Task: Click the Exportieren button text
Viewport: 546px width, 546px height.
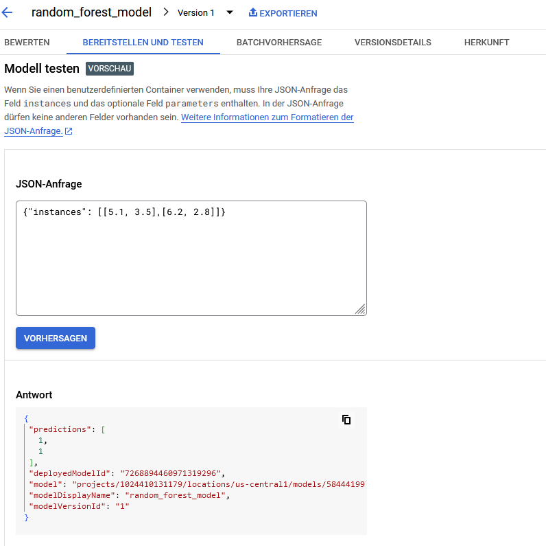Action: point(288,14)
